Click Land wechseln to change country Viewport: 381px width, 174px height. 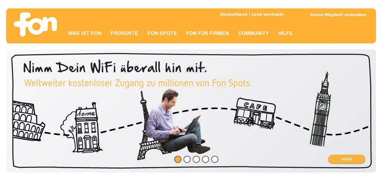267,15
